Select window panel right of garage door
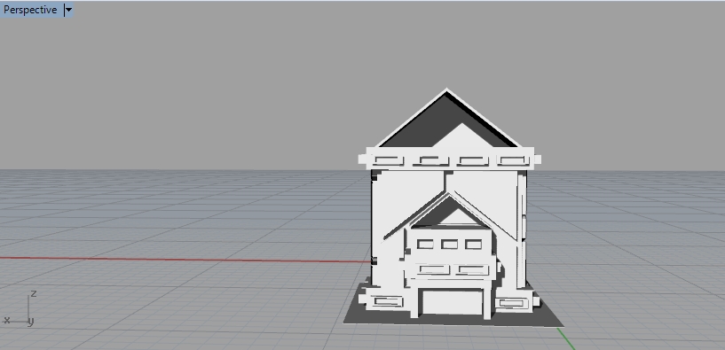The image size is (725, 350). 513,303
